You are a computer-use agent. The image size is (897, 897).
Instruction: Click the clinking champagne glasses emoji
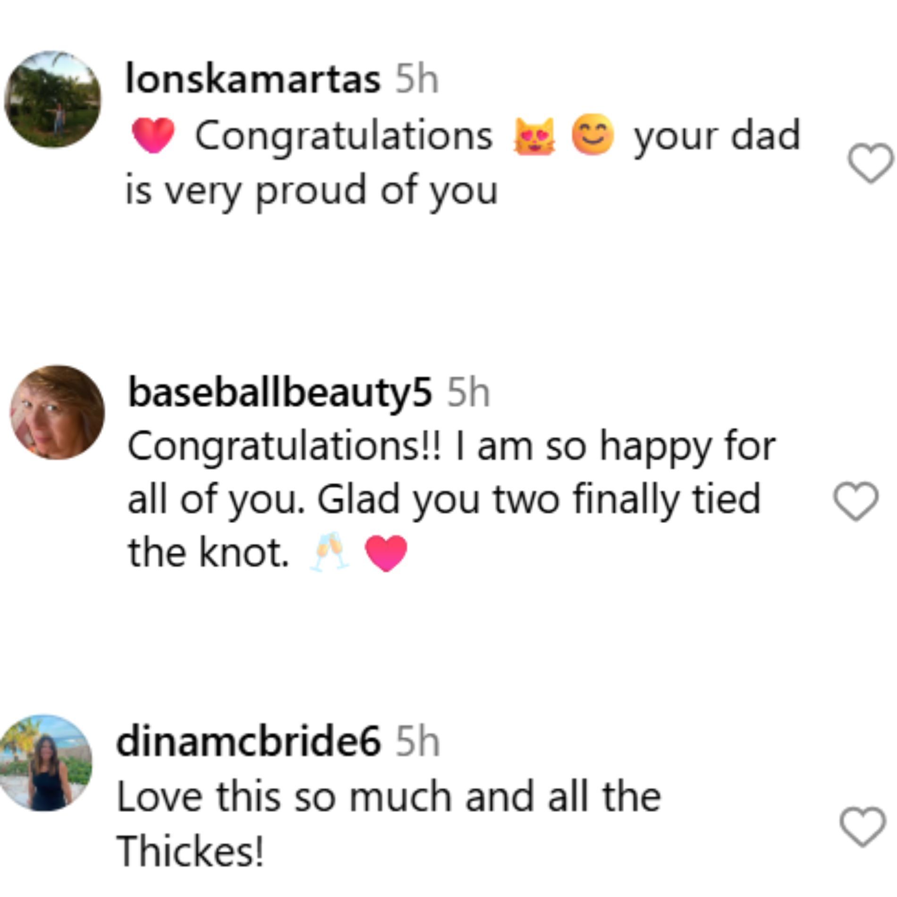click(x=330, y=552)
